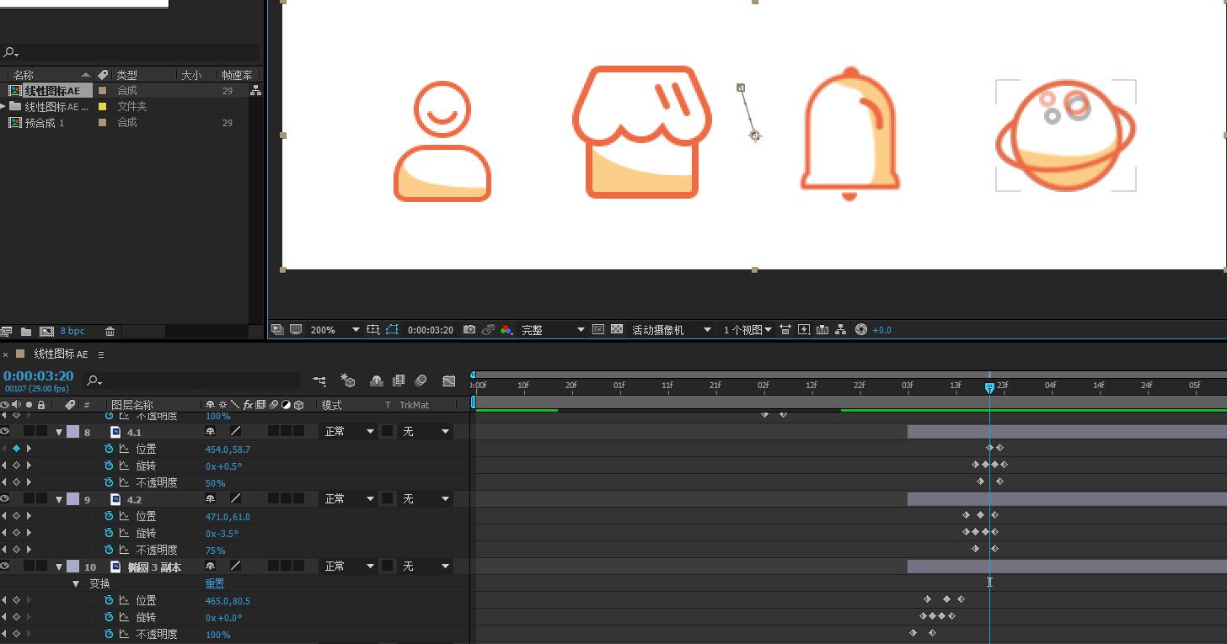Screen dimensions: 1227x644
Task: Open the composition mini-flowchart in timeline
Action: [x=319, y=381]
